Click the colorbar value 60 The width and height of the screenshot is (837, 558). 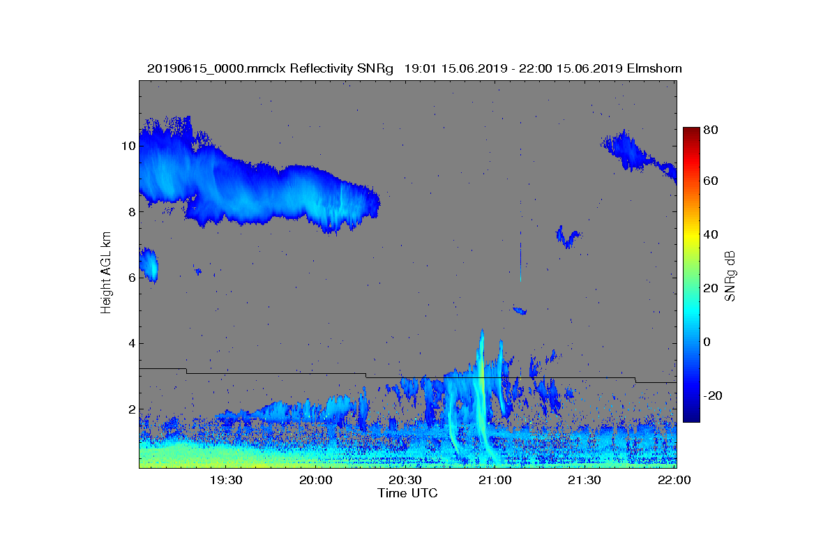pyautogui.click(x=711, y=181)
